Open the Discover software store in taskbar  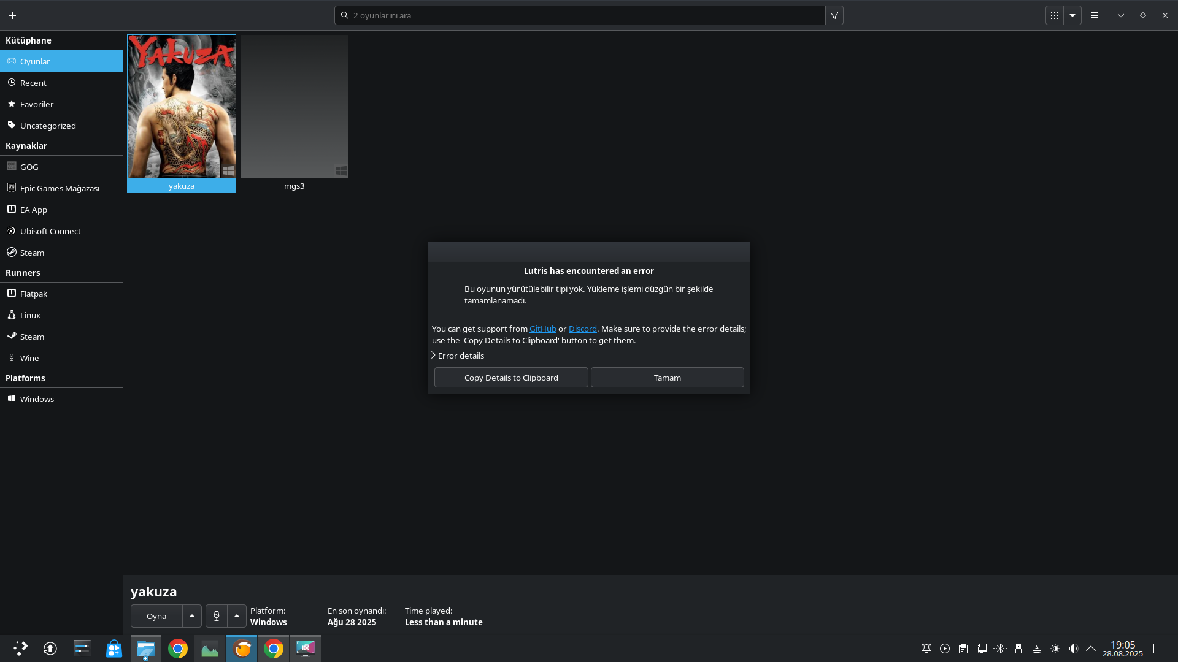(x=114, y=649)
